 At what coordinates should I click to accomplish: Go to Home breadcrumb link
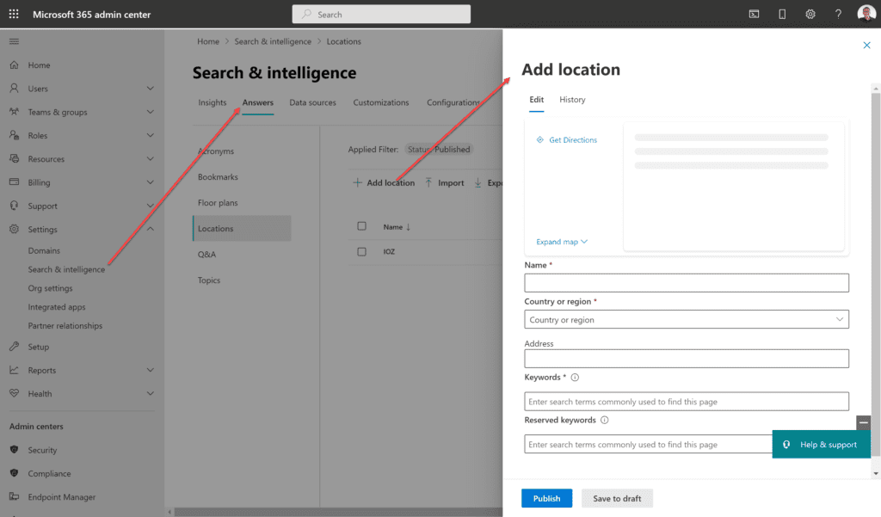pos(208,41)
